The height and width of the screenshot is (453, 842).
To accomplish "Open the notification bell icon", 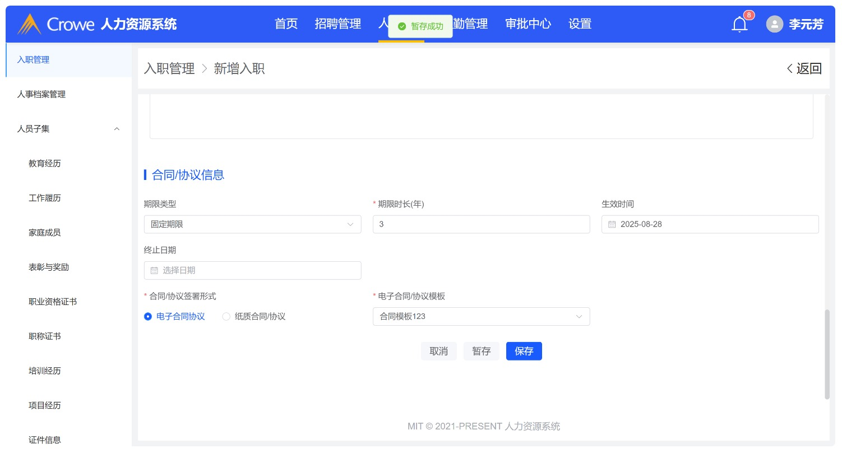I will pyautogui.click(x=739, y=24).
